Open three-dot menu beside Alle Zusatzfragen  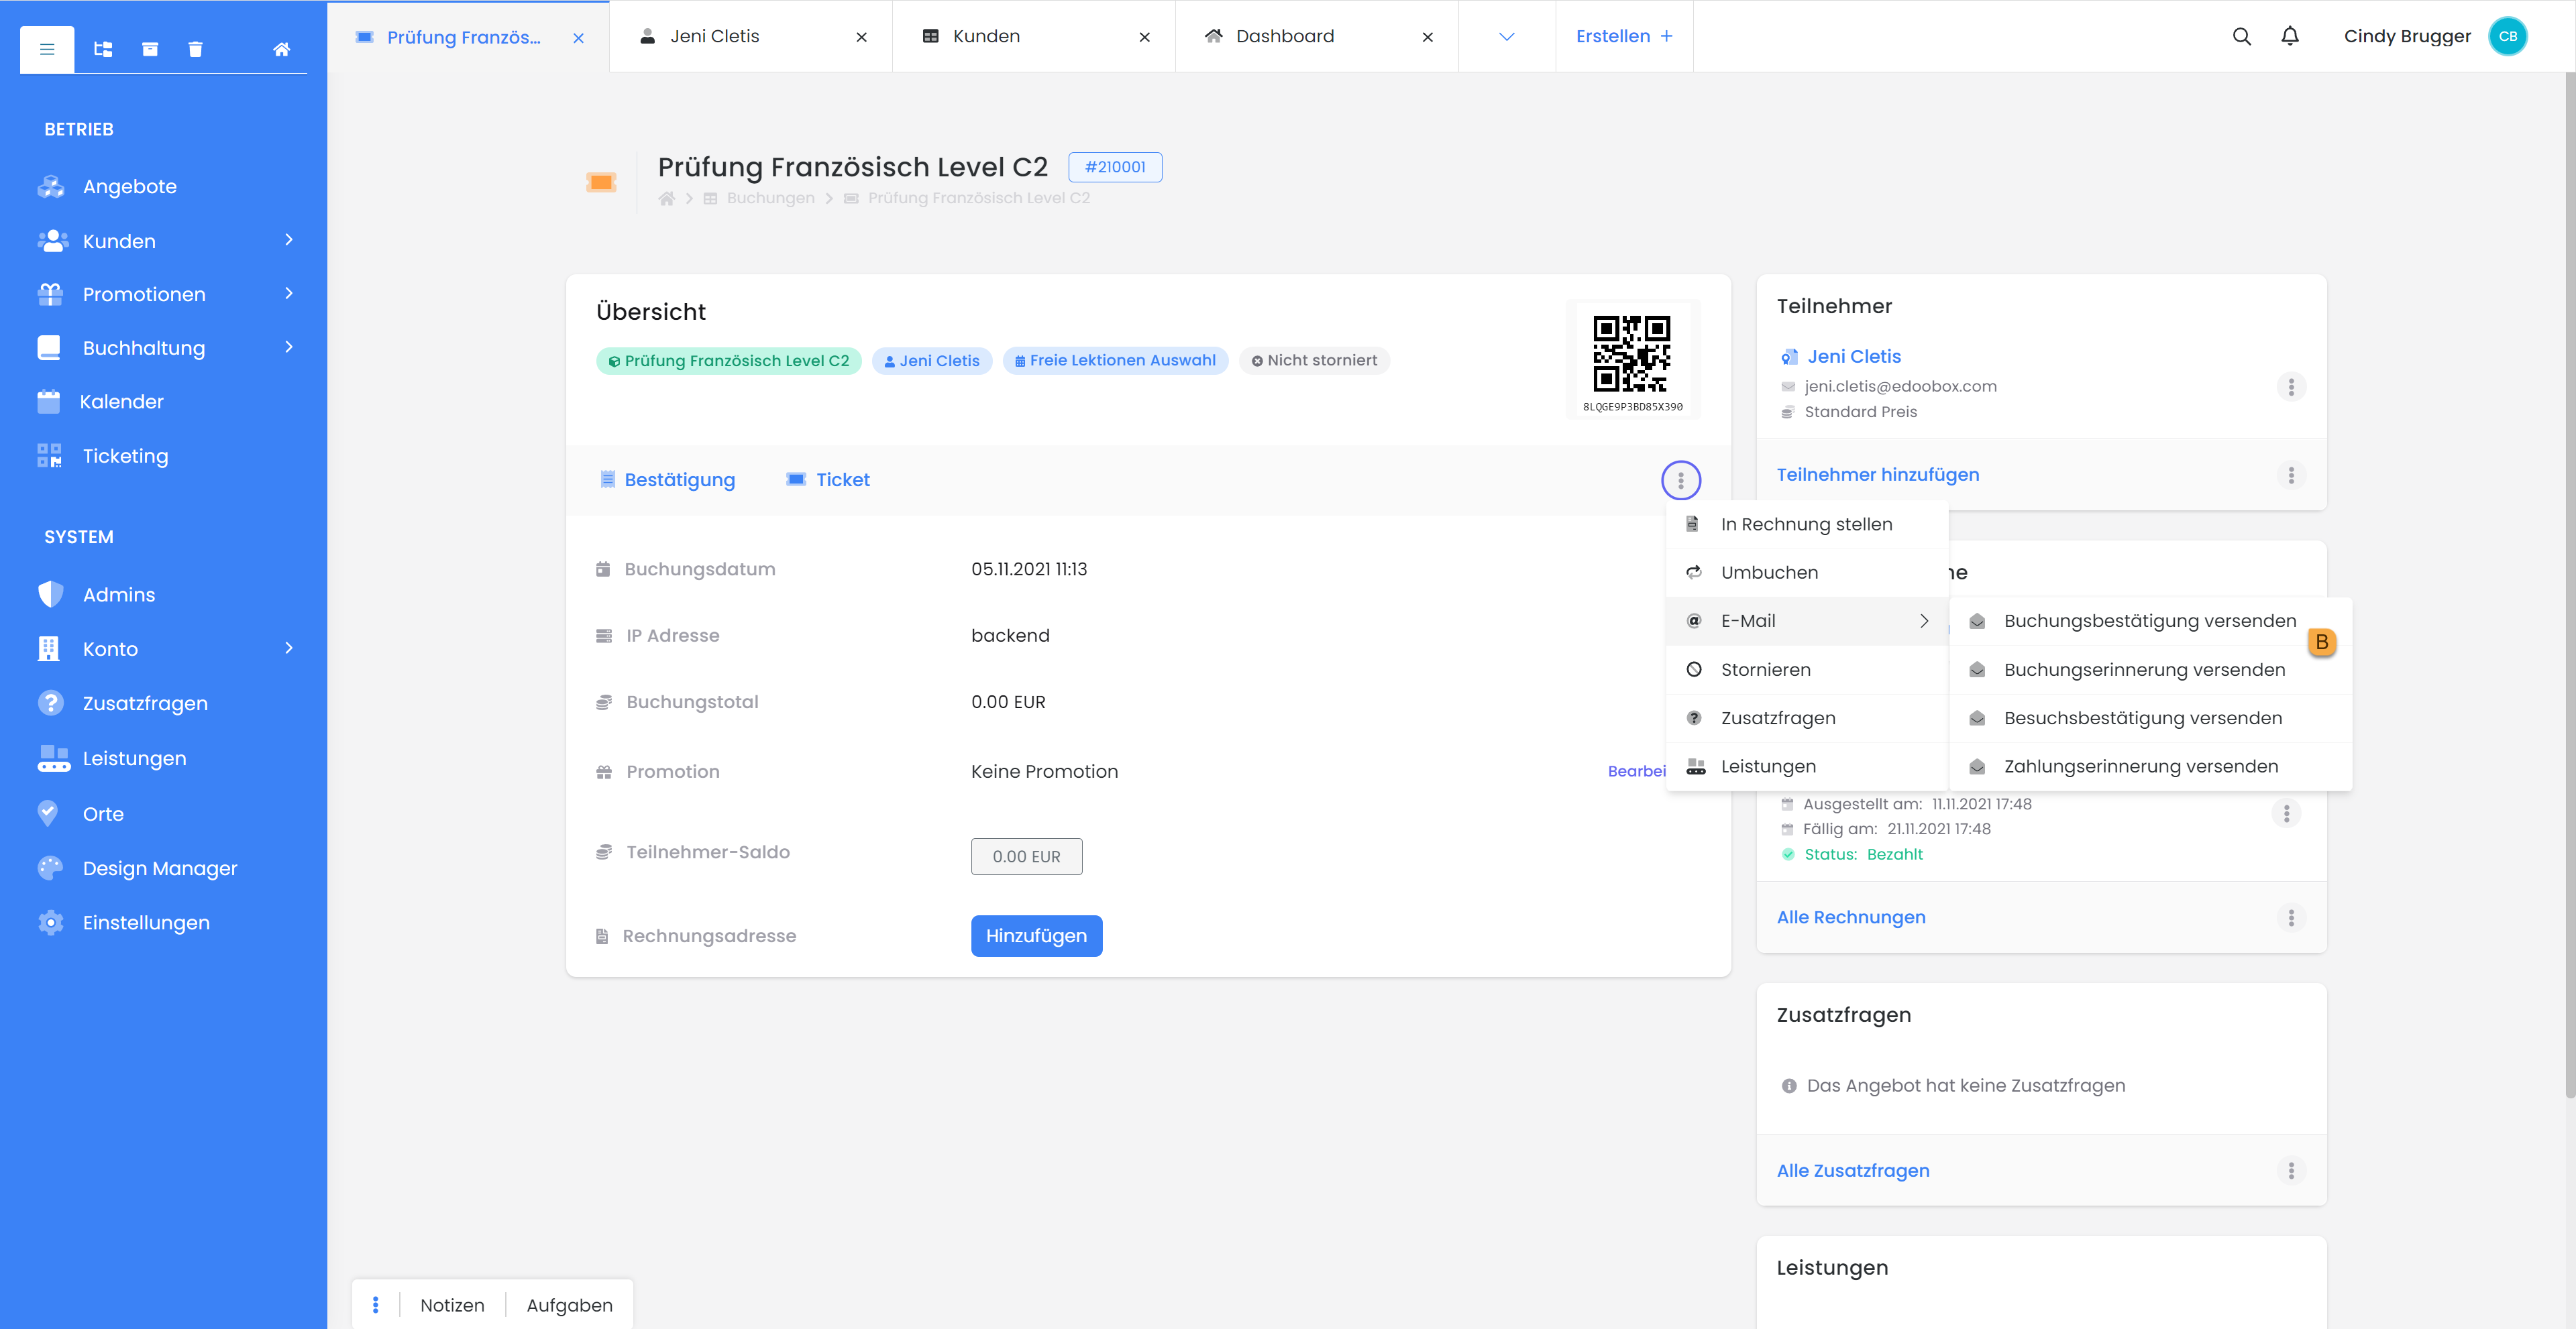pos(2290,1170)
